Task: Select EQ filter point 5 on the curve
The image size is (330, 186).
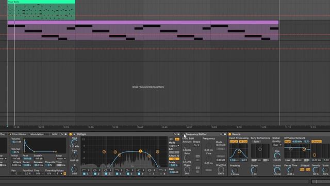Action: pos(149,156)
